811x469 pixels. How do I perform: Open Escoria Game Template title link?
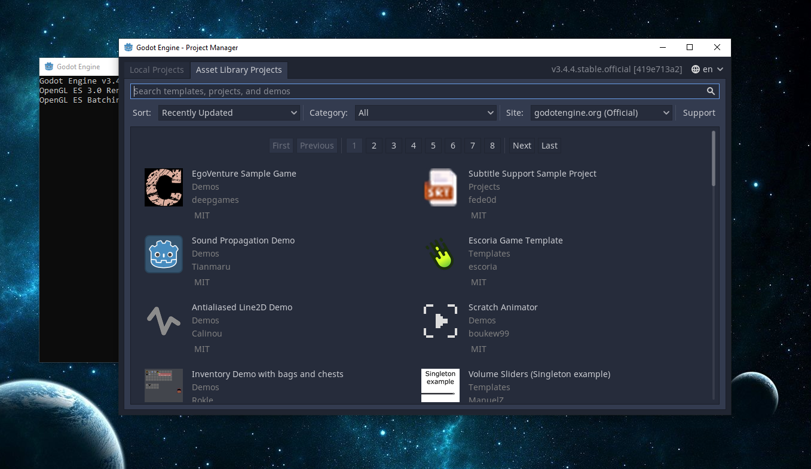[516, 240]
